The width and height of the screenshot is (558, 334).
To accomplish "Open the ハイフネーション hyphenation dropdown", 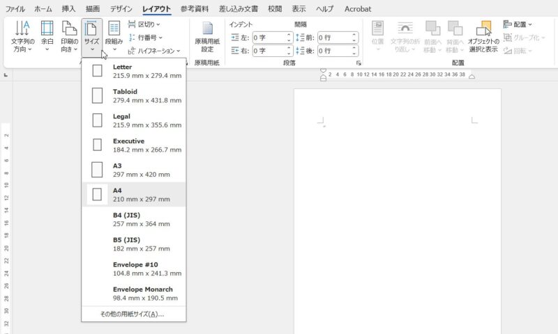I will [154, 51].
